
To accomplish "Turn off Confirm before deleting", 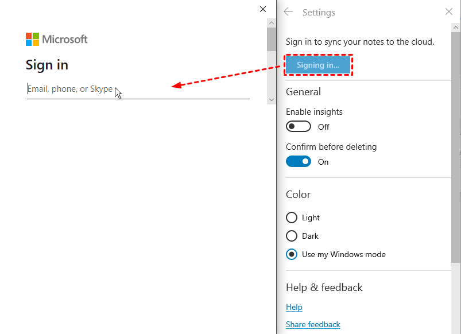I will click(x=299, y=162).
